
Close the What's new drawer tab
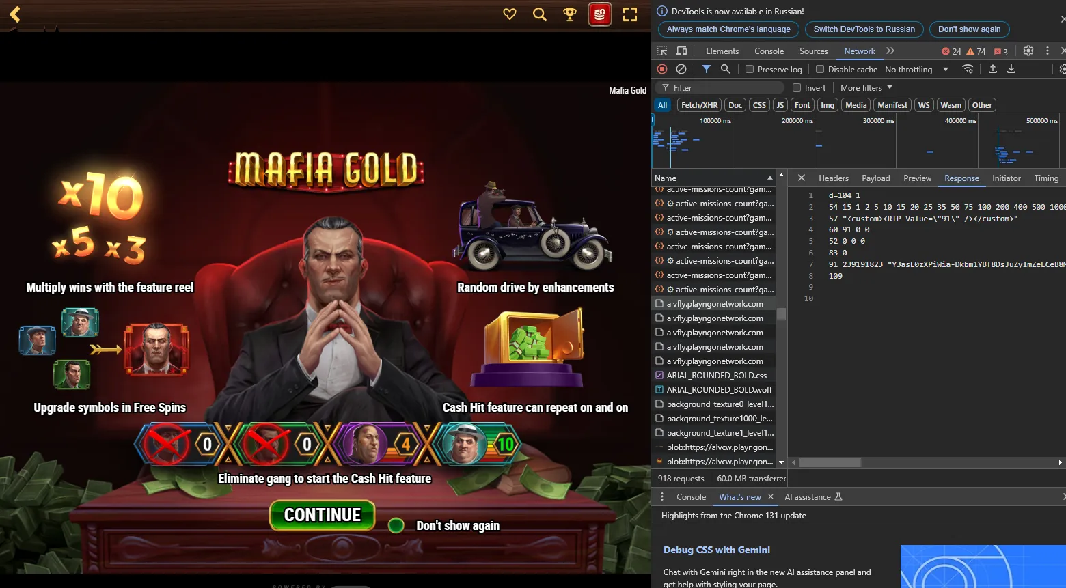point(771,496)
